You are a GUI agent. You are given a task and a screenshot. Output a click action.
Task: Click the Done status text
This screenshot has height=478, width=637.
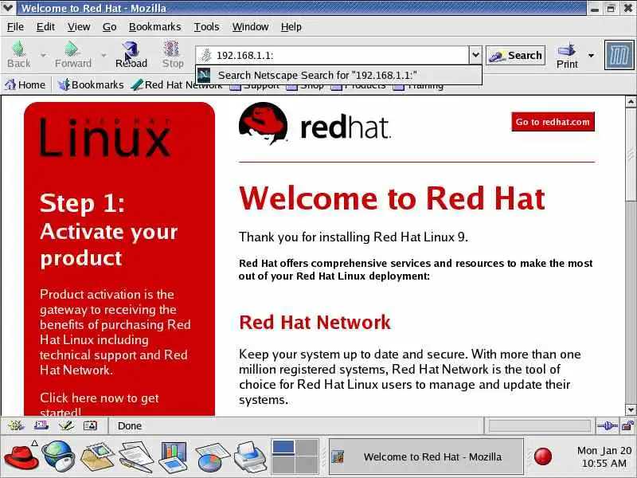tap(130, 426)
